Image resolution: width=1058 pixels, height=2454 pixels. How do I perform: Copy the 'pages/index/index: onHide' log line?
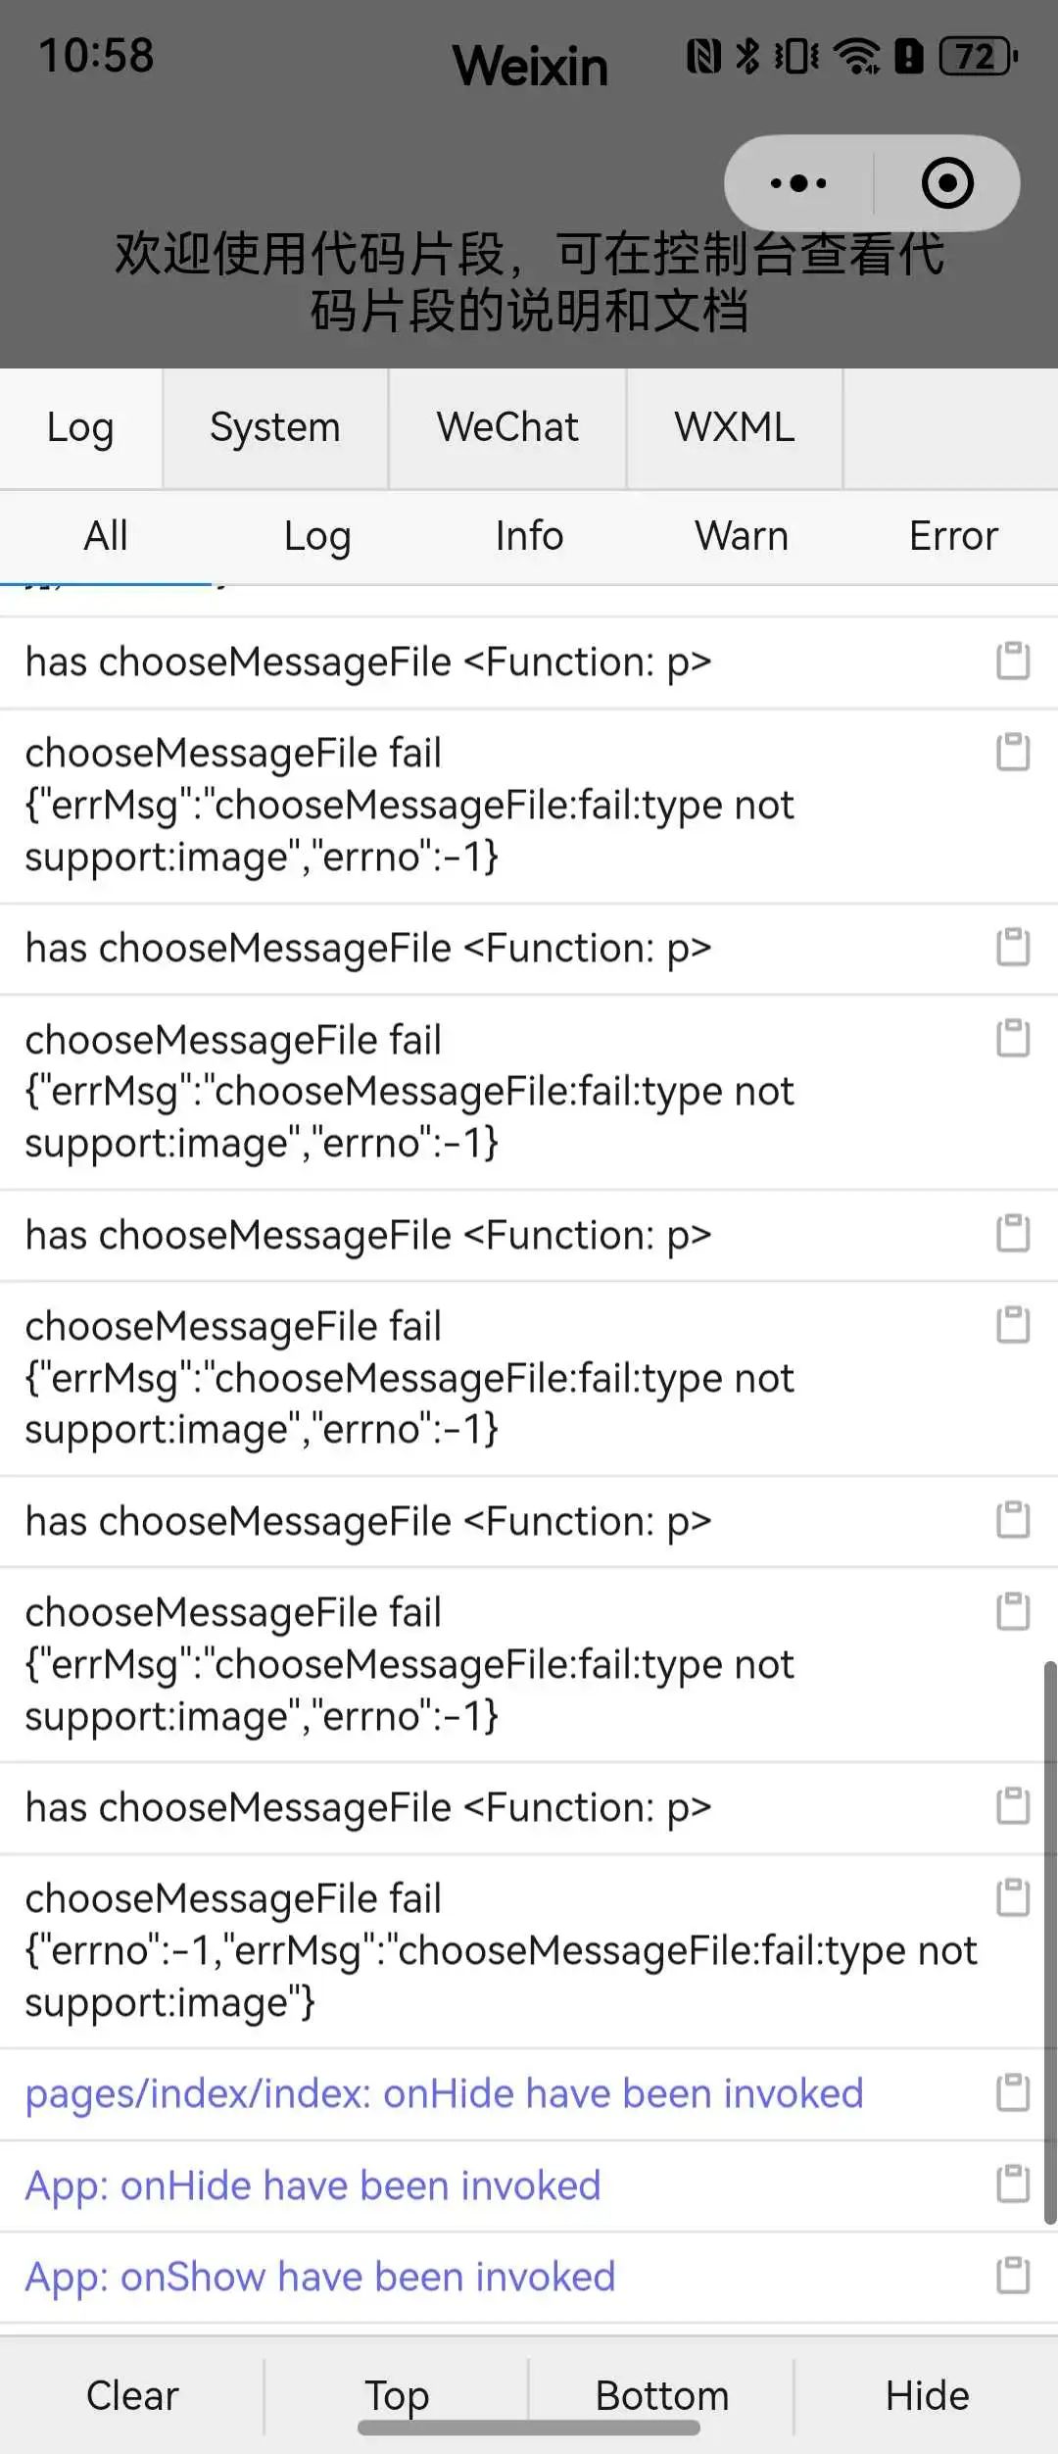[1013, 2093]
